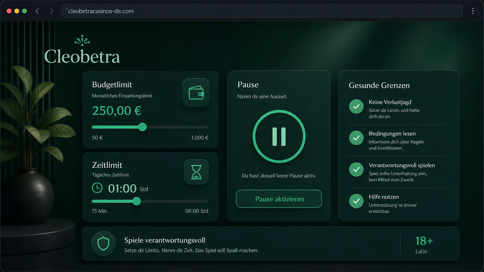Open the browser three-dot menu

[x=473, y=11]
